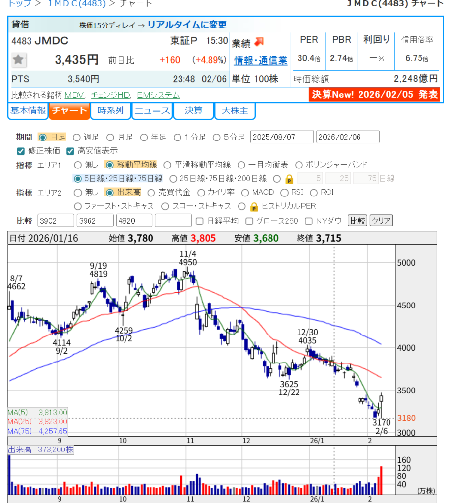
Task: Open the 情報・通信業 sector link
Action: [260, 60]
